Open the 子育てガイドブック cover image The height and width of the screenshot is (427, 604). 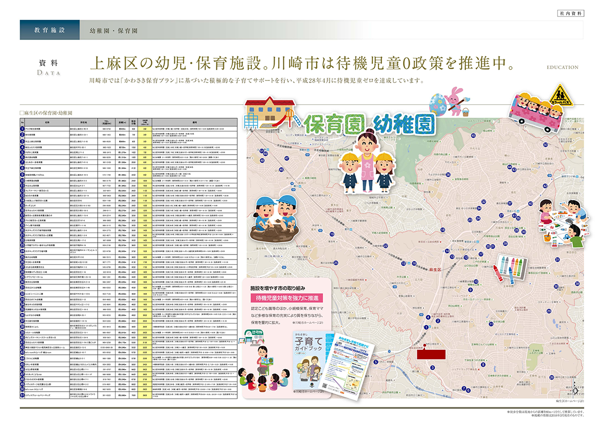click(310, 361)
